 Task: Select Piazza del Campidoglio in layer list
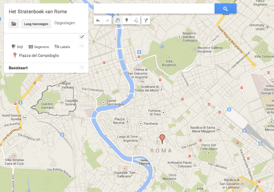click(x=39, y=55)
